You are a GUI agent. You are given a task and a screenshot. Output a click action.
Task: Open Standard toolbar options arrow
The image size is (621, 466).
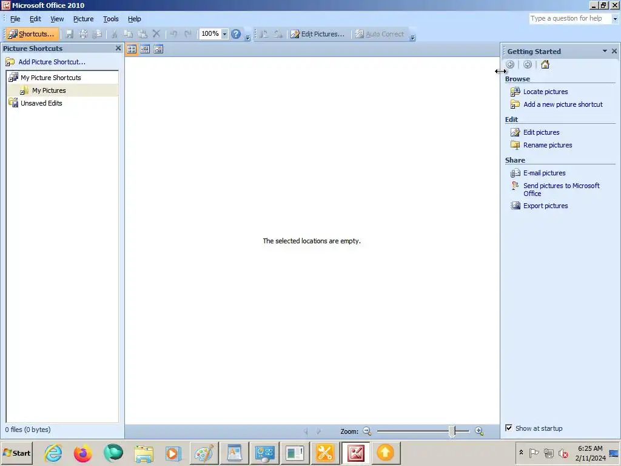click(248, 37)
